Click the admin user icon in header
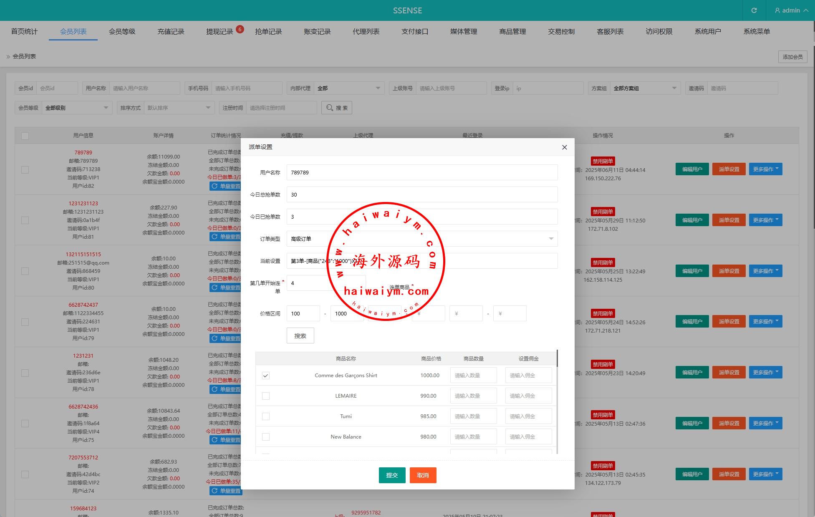 pyautogui.click(x=777, y=10)
